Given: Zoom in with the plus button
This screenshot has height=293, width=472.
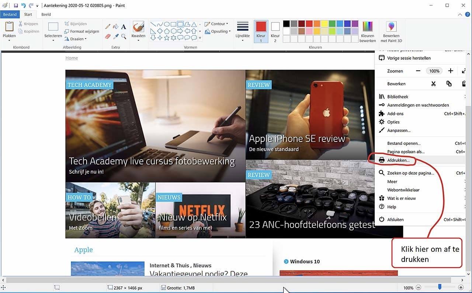Looking at the screenshot, I should point(461,287).
